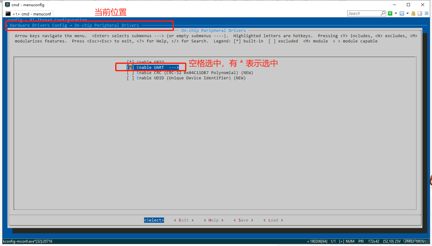
Task: Click the maximize console view icon
Action: [420, 13]
